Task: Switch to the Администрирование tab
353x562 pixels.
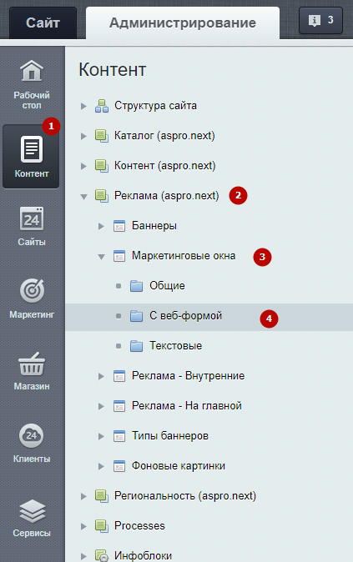Action: [183, 23]
